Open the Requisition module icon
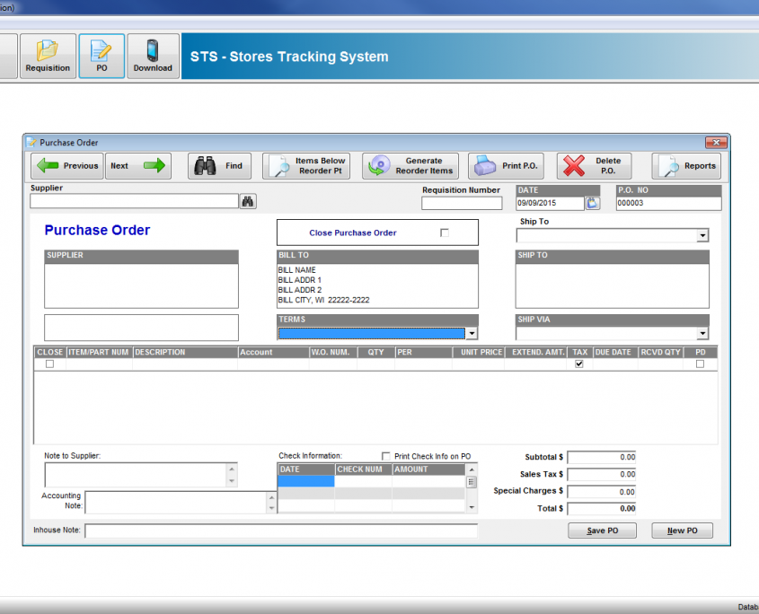Viewport: 759px width, 614px height. click(x=48, y=57)
